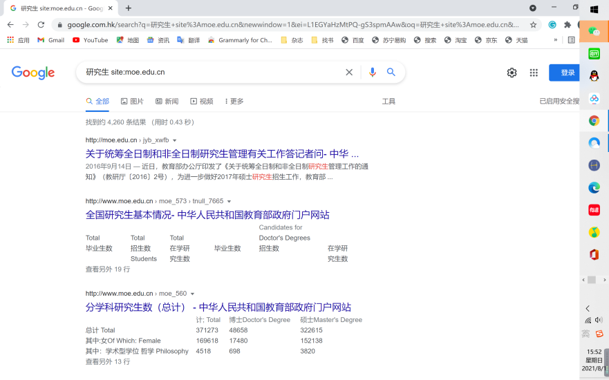Open result 关于统筹全日制和非全日制研究生管理

[x=222, y=154]
